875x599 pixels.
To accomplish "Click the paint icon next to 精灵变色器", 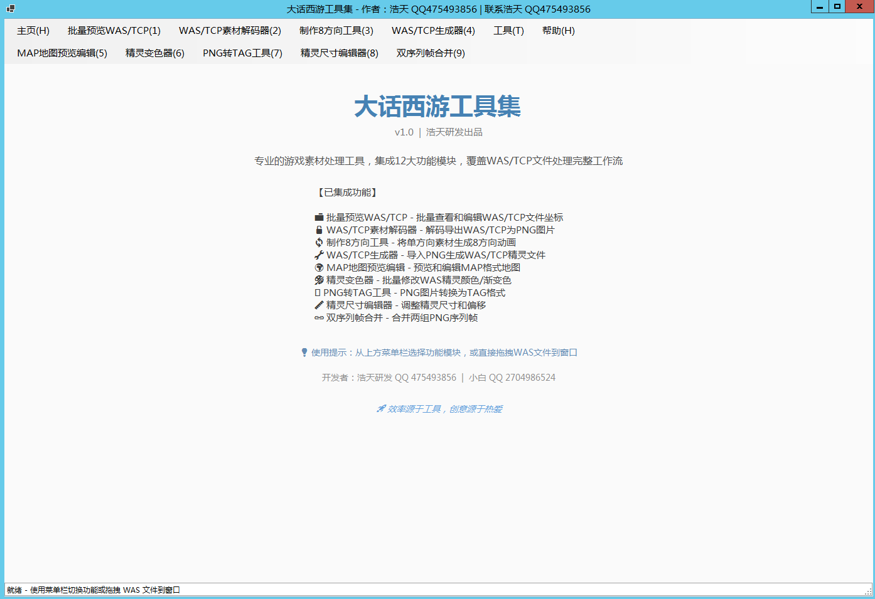I will (x=319, y=280).
